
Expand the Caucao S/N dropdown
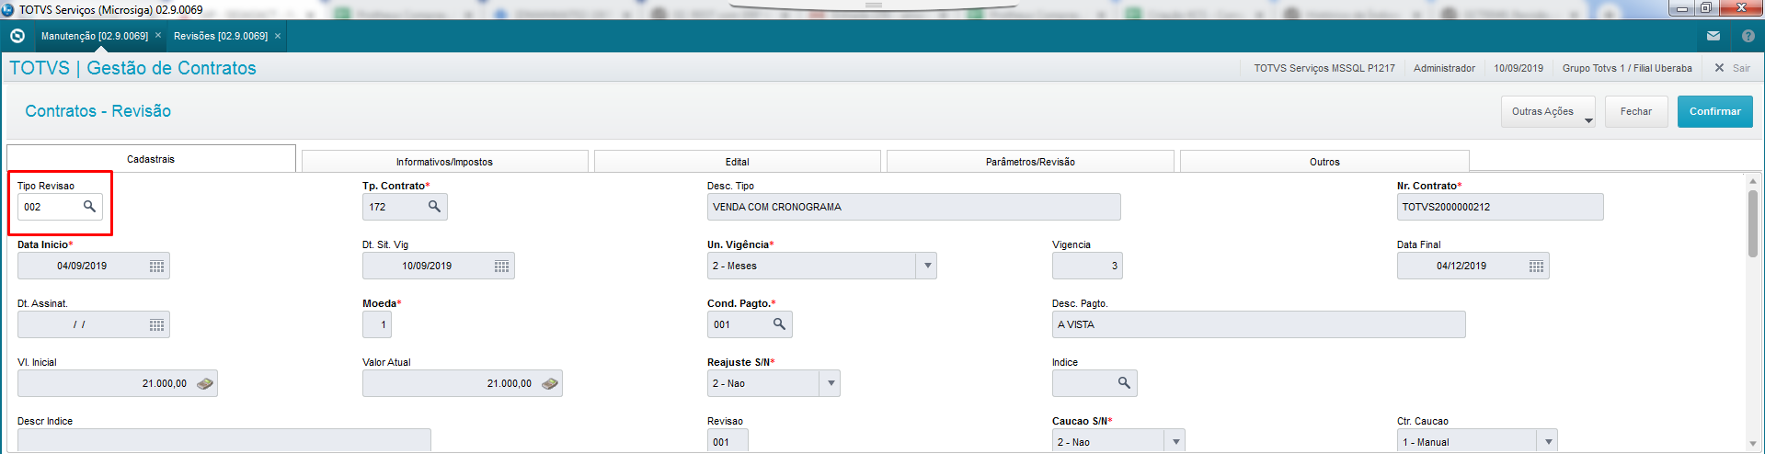1175,442
